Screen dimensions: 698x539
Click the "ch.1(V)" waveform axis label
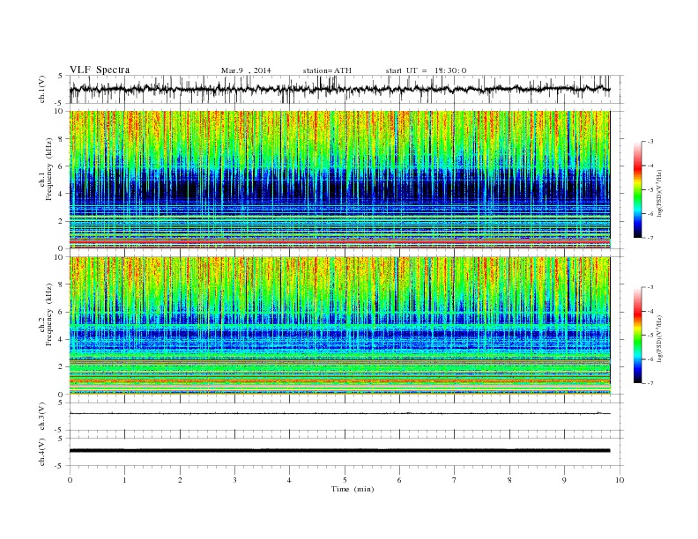[42, 89]
